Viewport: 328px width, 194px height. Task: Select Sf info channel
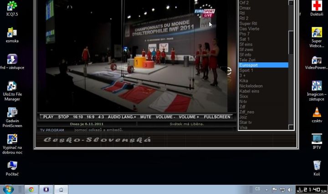tap(245, 55)
